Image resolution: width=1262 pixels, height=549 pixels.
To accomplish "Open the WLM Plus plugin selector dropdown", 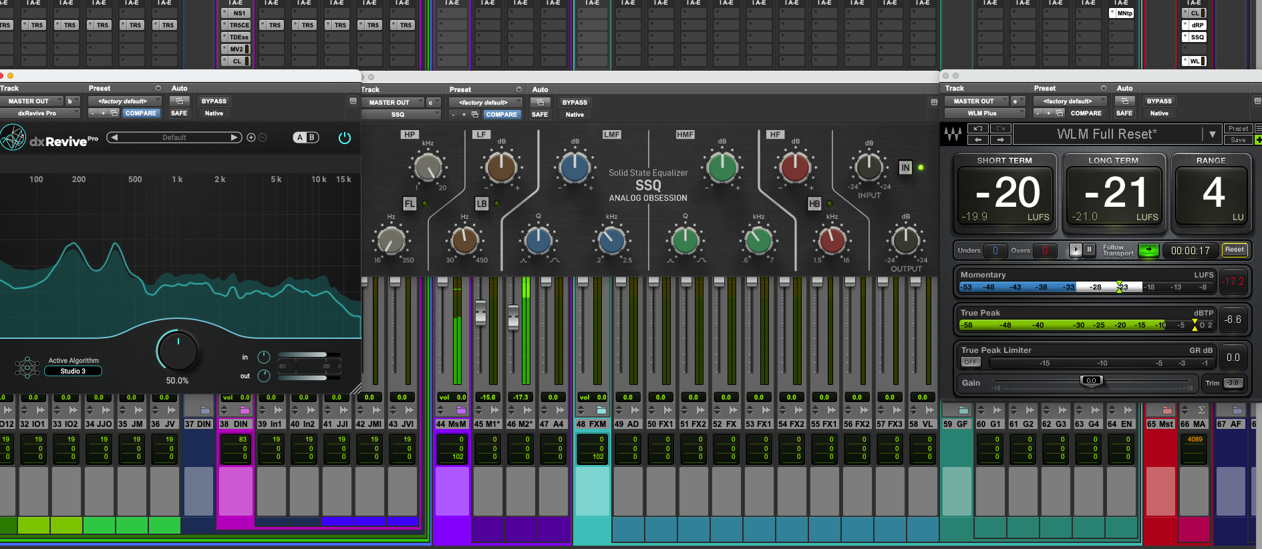I will [985, 113].
